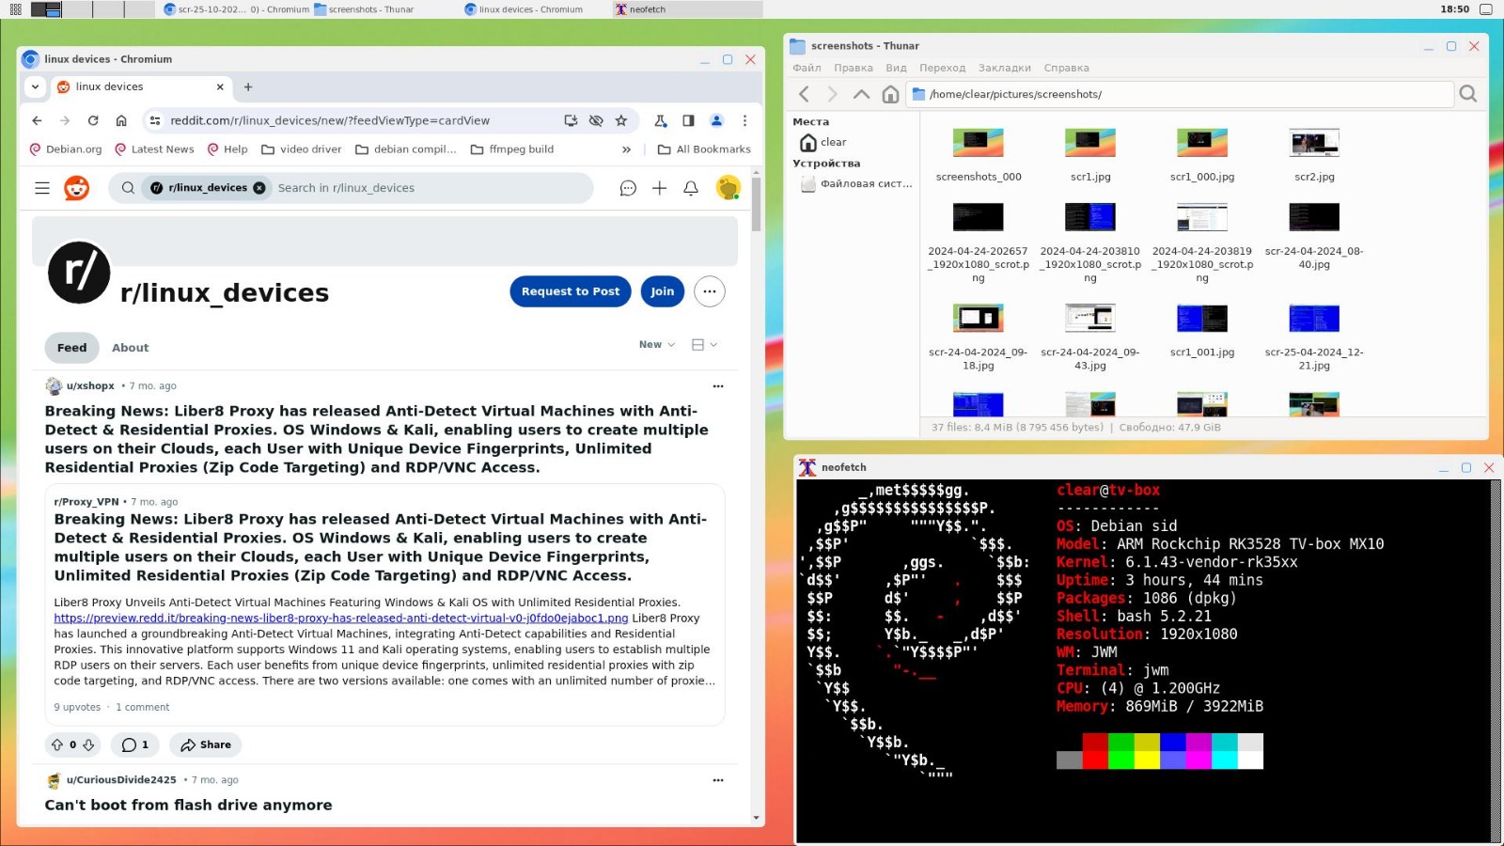Open the All Bookmarks folder
The image size is (1504, 846).
click(704, 149)
